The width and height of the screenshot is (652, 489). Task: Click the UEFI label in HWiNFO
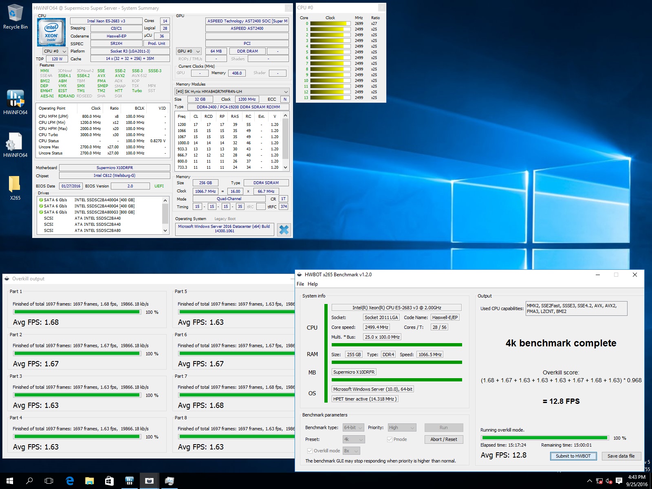159,186
